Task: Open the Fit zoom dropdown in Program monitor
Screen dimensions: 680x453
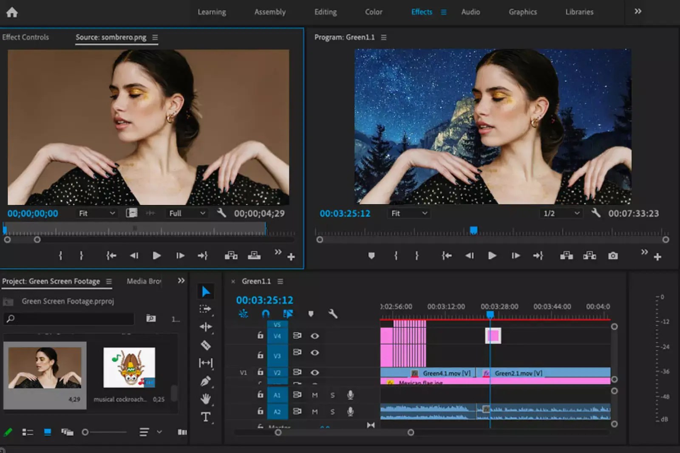Action: click(409, 213)
